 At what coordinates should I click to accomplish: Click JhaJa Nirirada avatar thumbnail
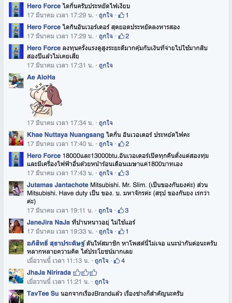[x=16, y=276]
